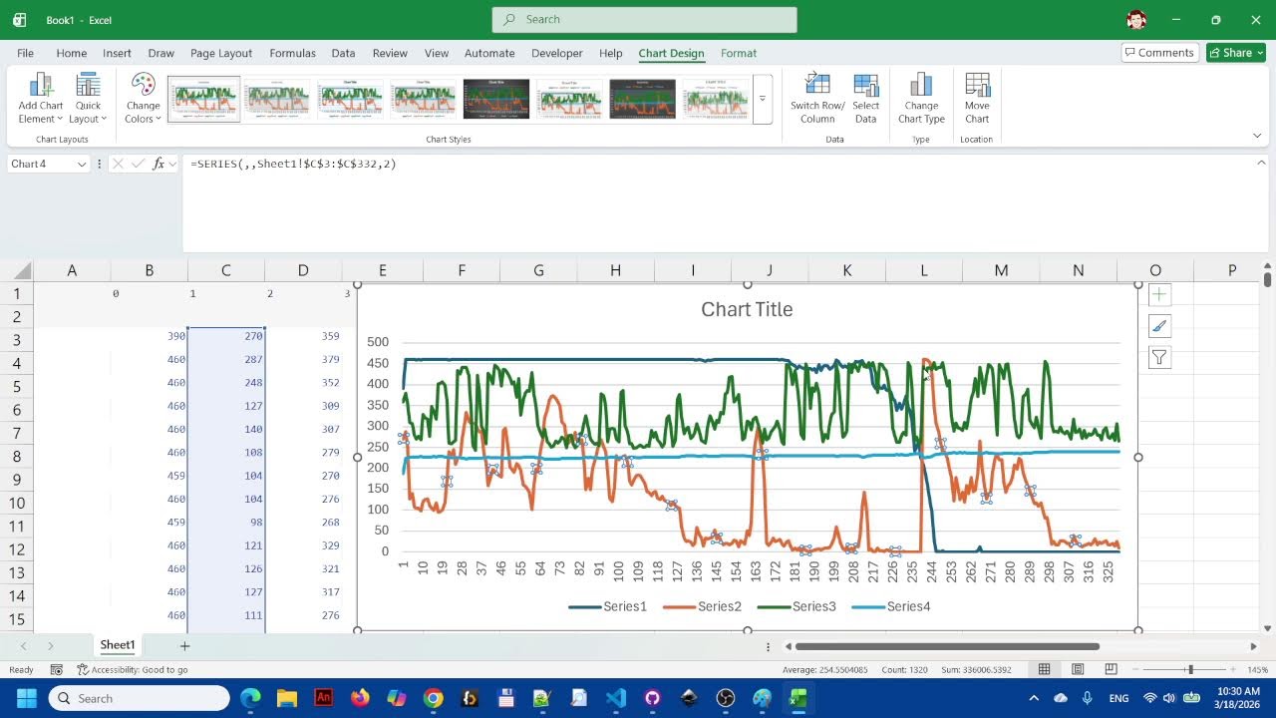Click the Select All corner triangle

22,270
